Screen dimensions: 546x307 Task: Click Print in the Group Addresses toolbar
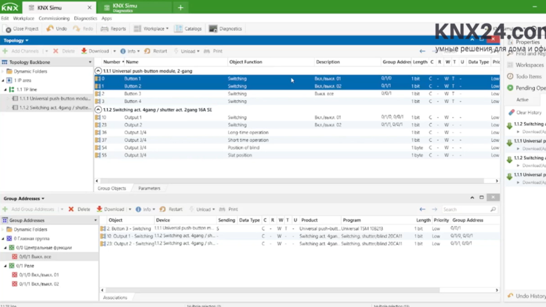pos(229,209)
